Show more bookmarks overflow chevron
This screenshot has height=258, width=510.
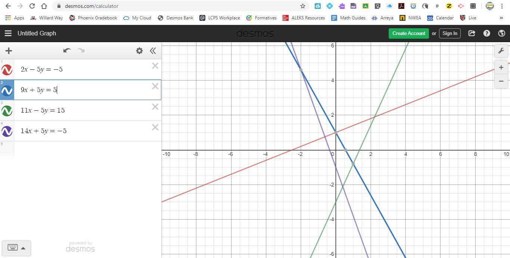pos(501,18)
